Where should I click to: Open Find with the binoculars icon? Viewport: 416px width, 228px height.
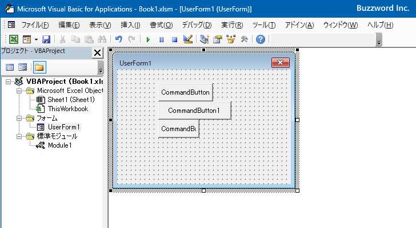click(x=102, y=39)
